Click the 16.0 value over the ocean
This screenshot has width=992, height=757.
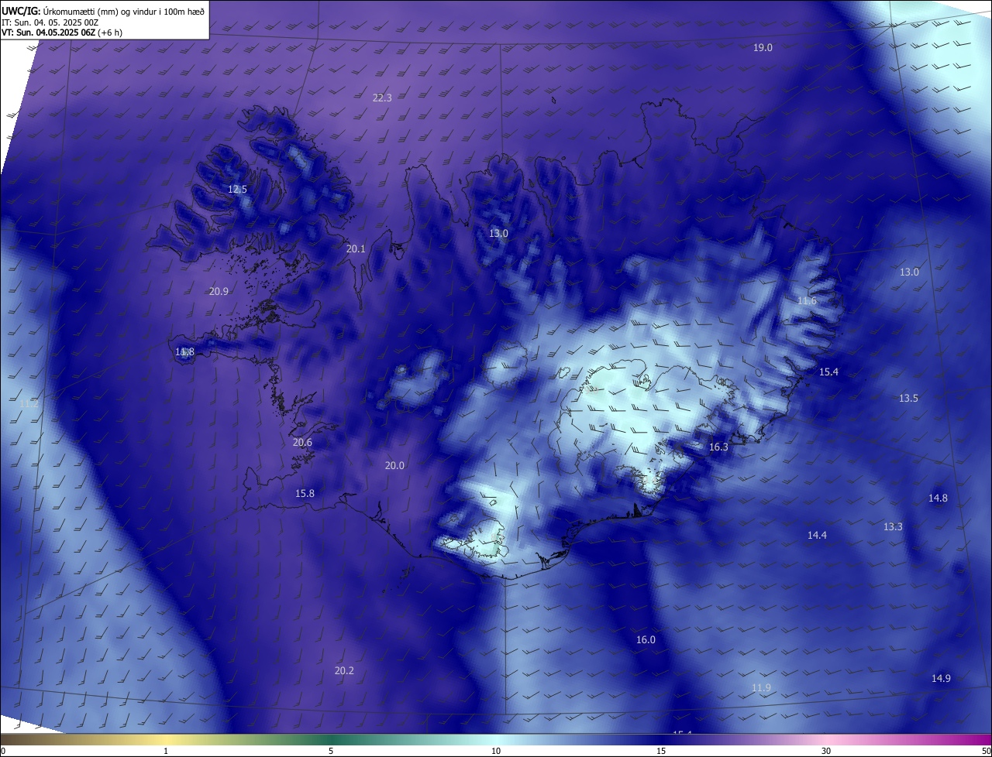pos(646,640)
